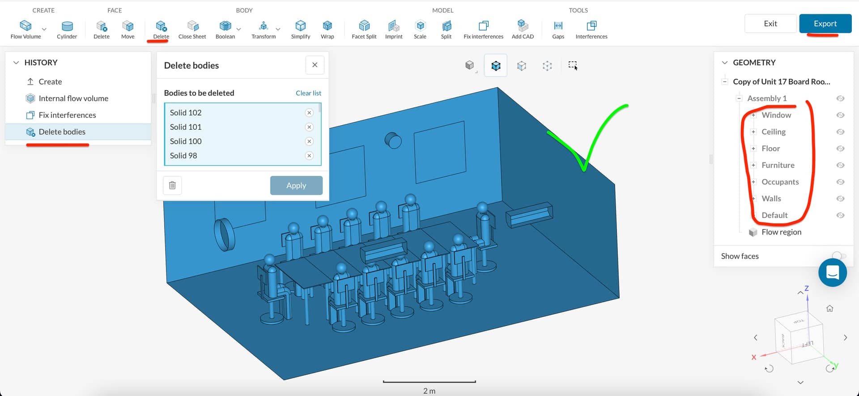Viewport: 859px width, 396px height.
Task: Click the Add CAD icon
Action: click(523, 26)
